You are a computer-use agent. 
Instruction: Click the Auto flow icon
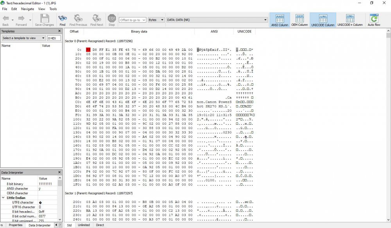coord(374,19)
